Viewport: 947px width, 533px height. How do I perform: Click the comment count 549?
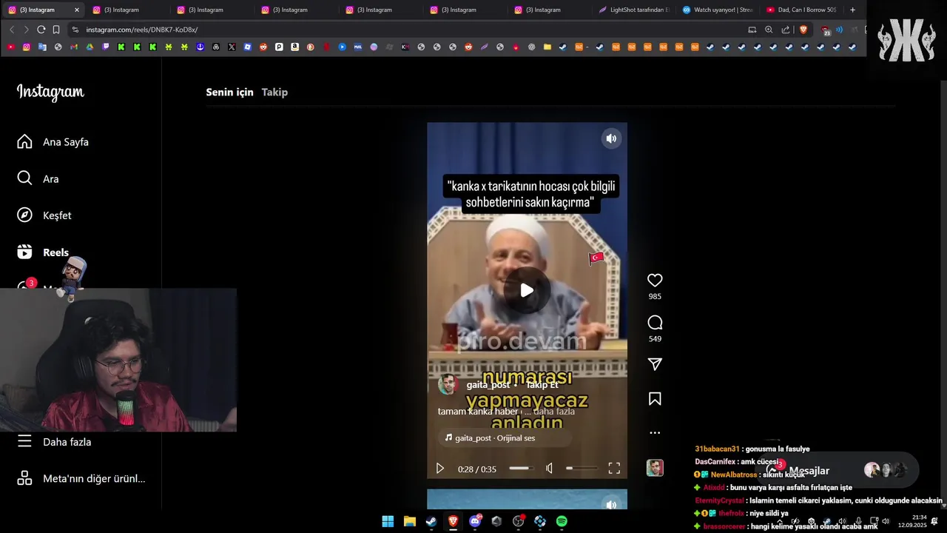(655, 339)
